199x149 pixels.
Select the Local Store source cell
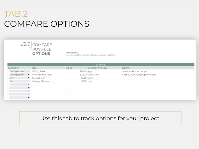[x=104, y=74]
